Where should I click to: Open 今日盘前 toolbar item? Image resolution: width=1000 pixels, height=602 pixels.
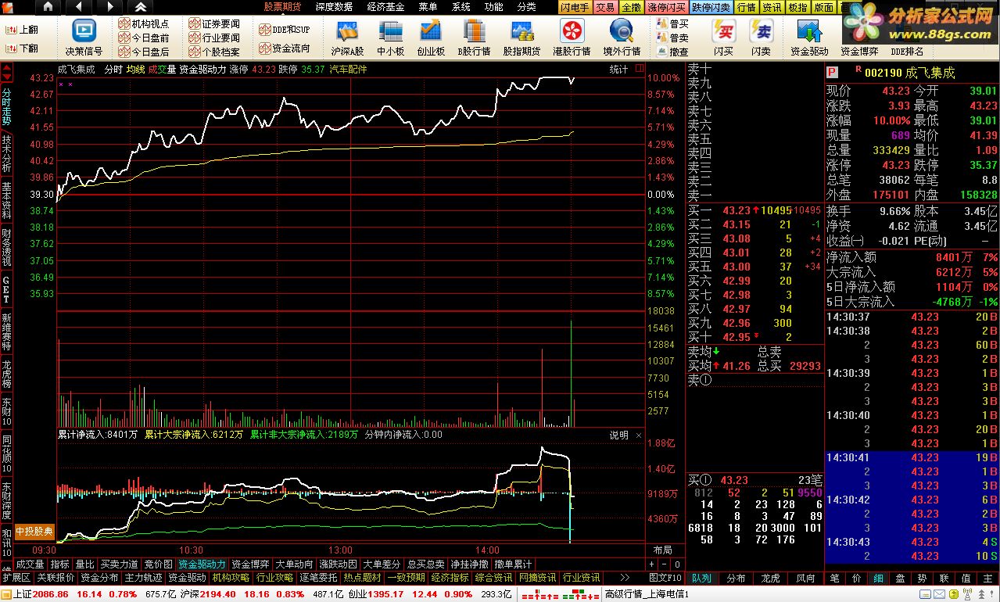144,38
